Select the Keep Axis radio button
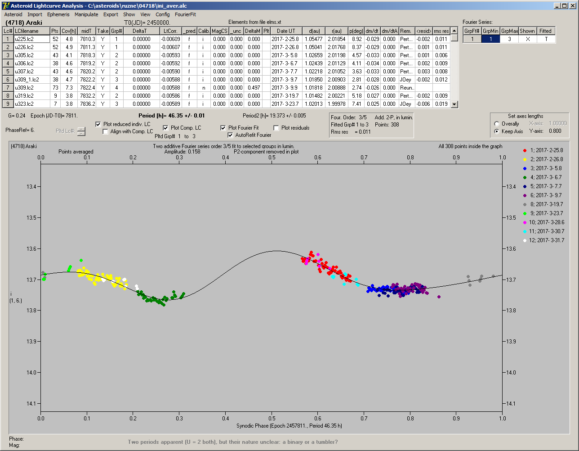The image size is (579, 451). [496, 131]
